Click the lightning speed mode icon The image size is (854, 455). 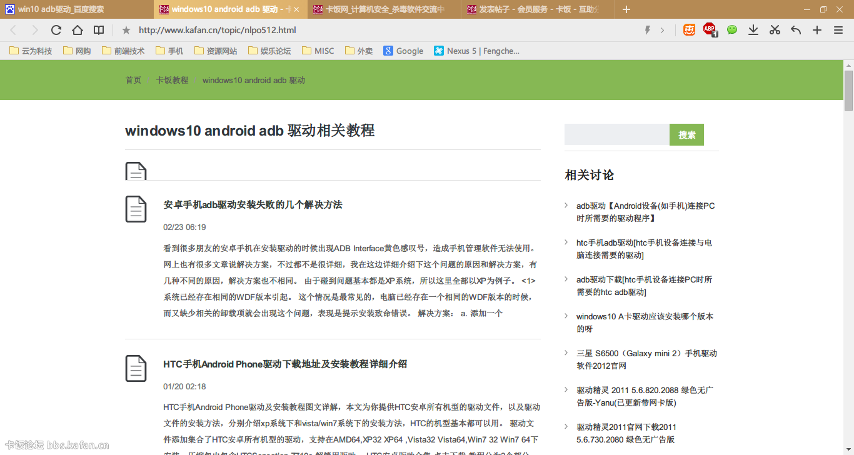pyautogui.click(x=648, y=30)
